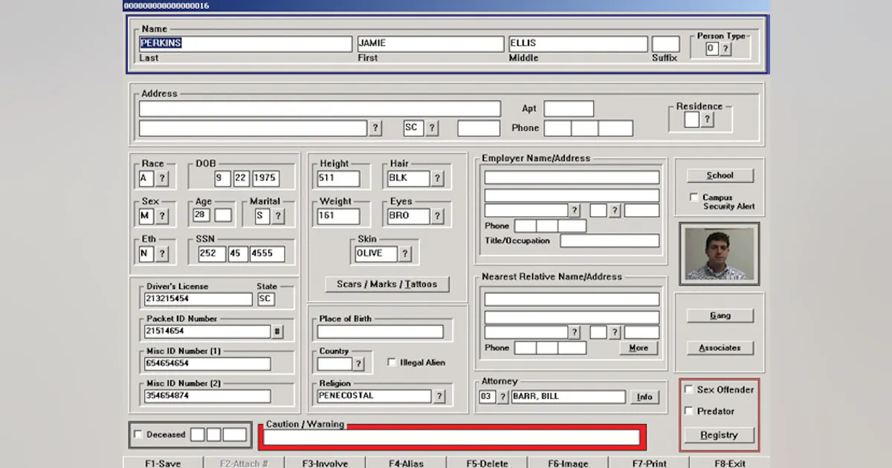Click Driver's License number field
This screenshot has height=468, width=892.
tap(198, 299)
